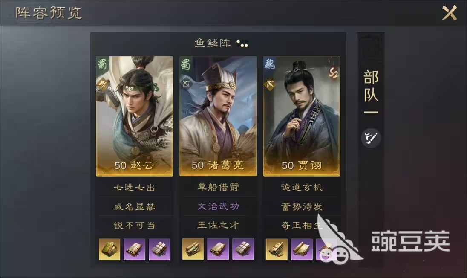Click 贾诩's gold bamboo-scroll item icon

[x=277, y=249]
